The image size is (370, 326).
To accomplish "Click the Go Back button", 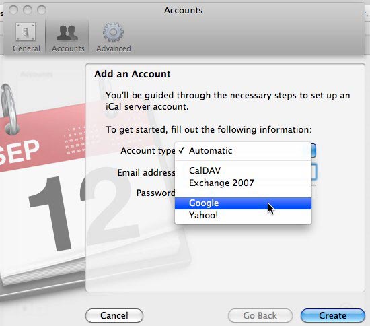I will (260, 315).
